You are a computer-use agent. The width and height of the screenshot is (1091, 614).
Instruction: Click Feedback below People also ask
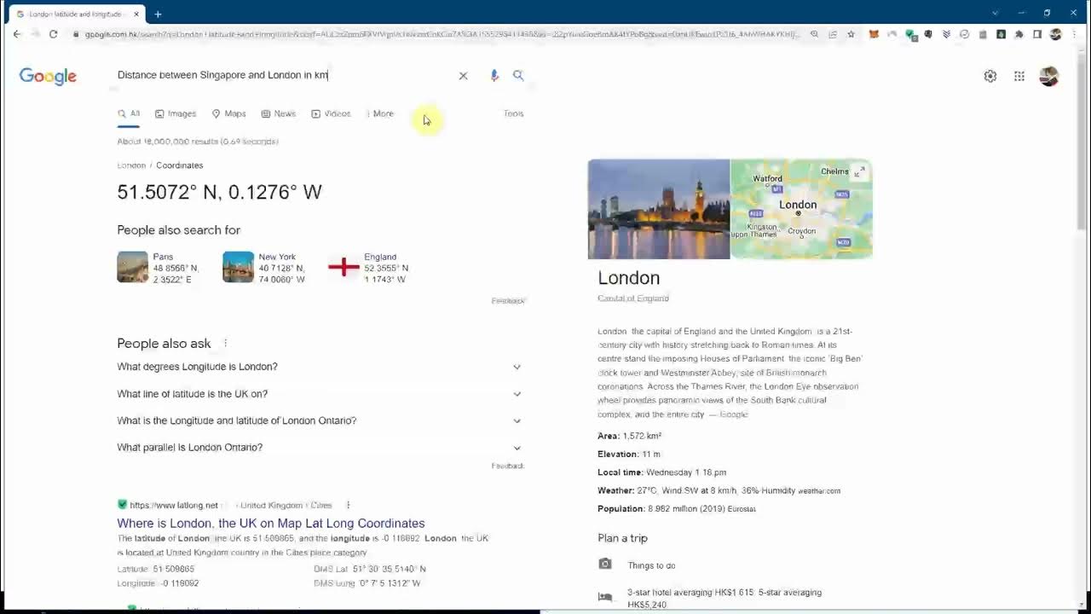[x=508, y=466]
